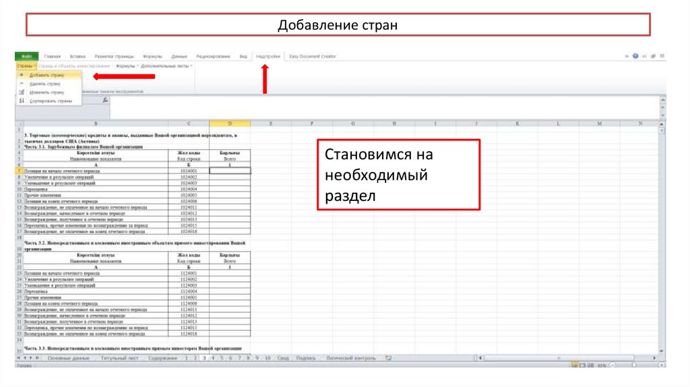Open the Страны dropdown menu

(x=26, y=66)
